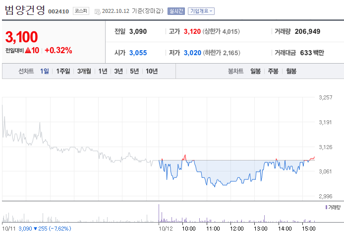Click the (-7.62%) previous day change

pos(60,229)
